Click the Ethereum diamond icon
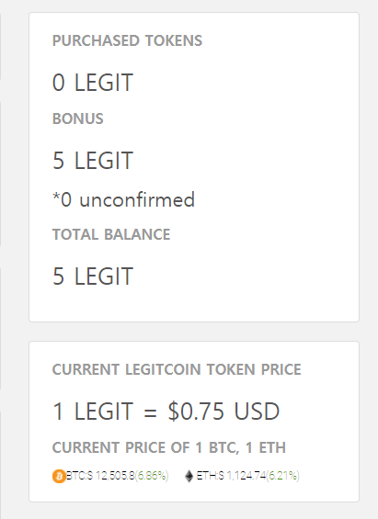This screenshot has width=378, height=519. [x=189, y=477]
